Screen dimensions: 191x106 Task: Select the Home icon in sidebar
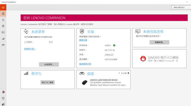point(3,14)
